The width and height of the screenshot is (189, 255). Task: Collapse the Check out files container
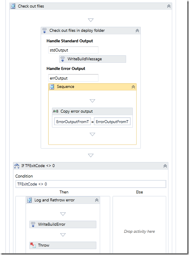point(168,6)
